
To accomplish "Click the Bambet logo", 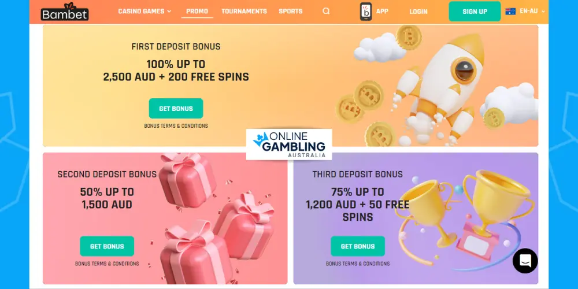I will click(65, 12).
